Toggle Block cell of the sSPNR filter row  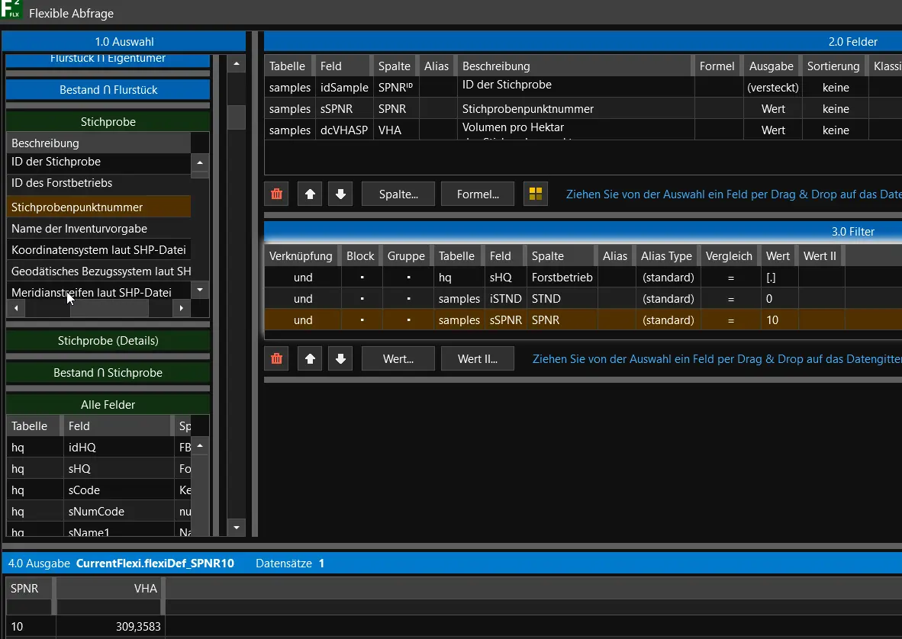click(361, 320)
